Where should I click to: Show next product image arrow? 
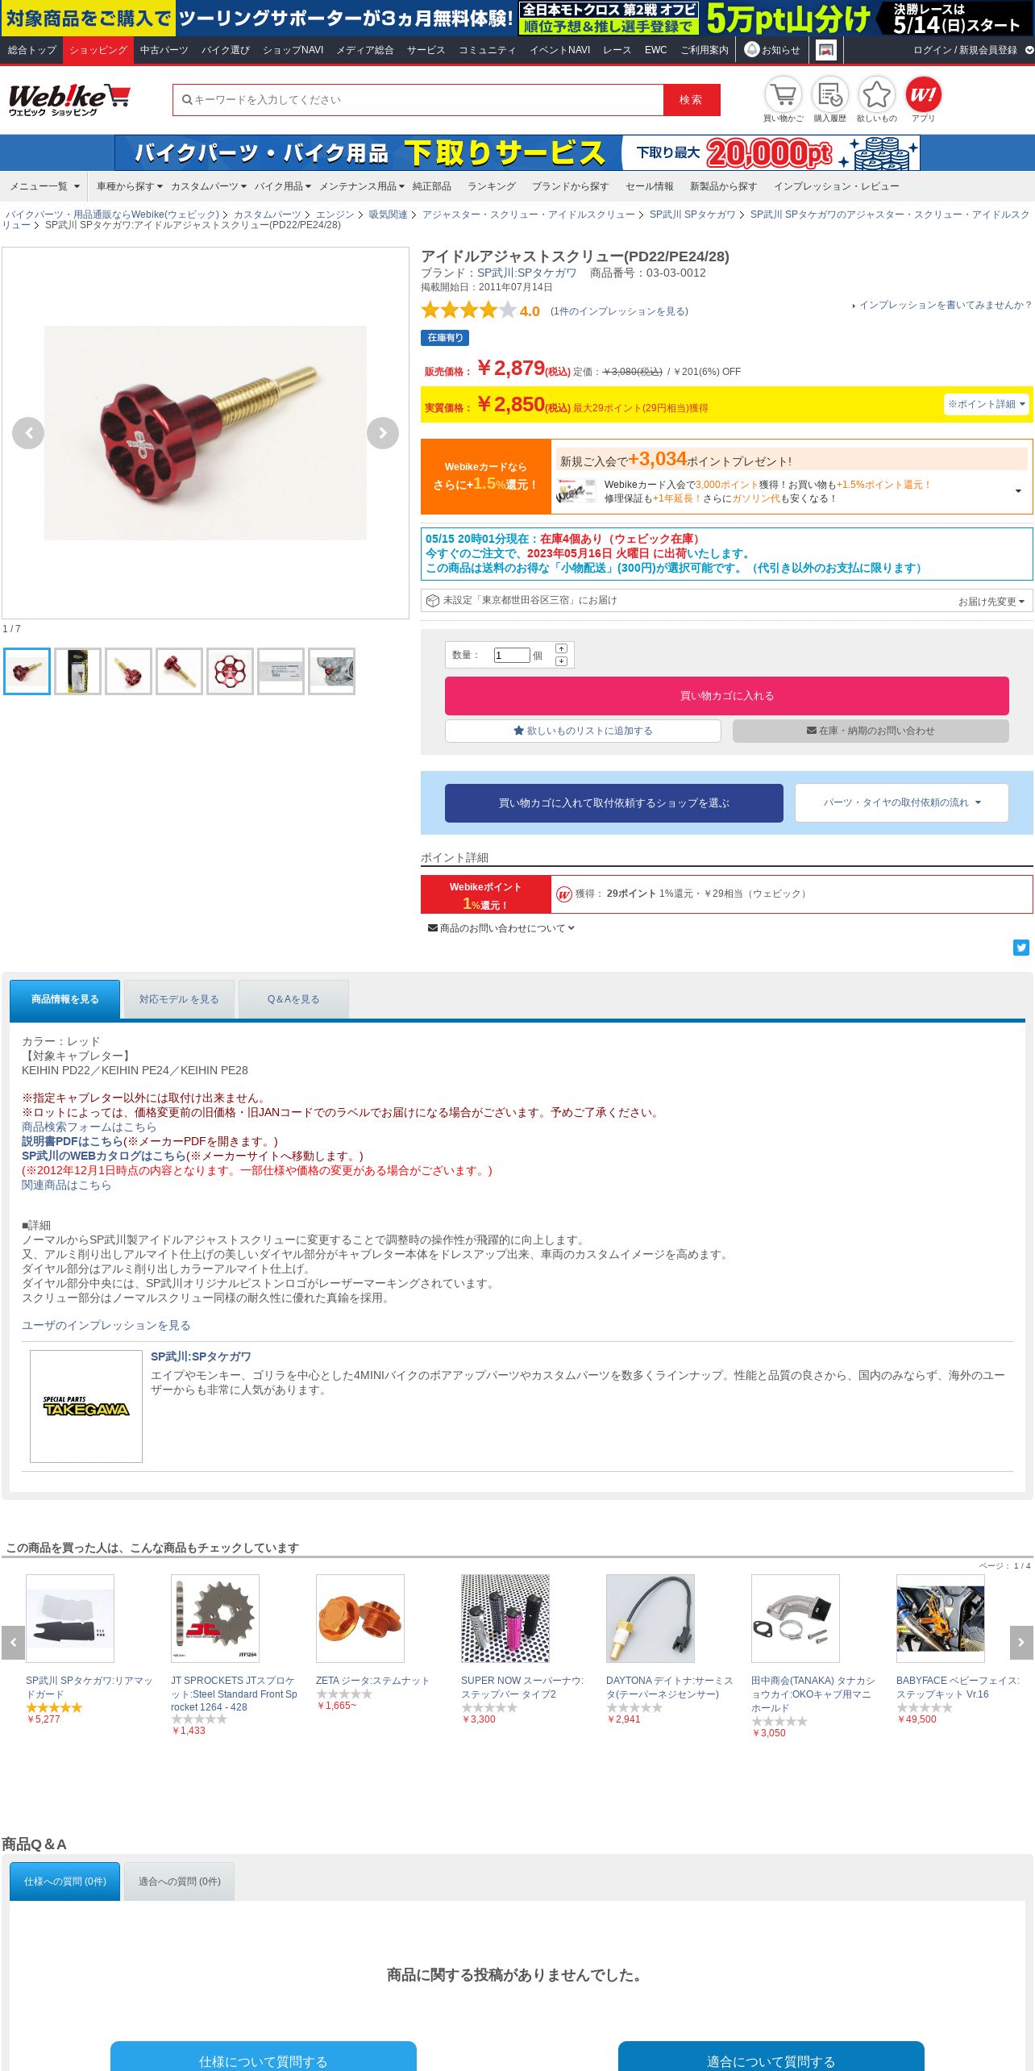[x=383, y=433]
